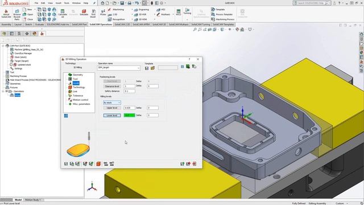Open About SolidCAM button
364x205 pixels.
click(6, 14)
